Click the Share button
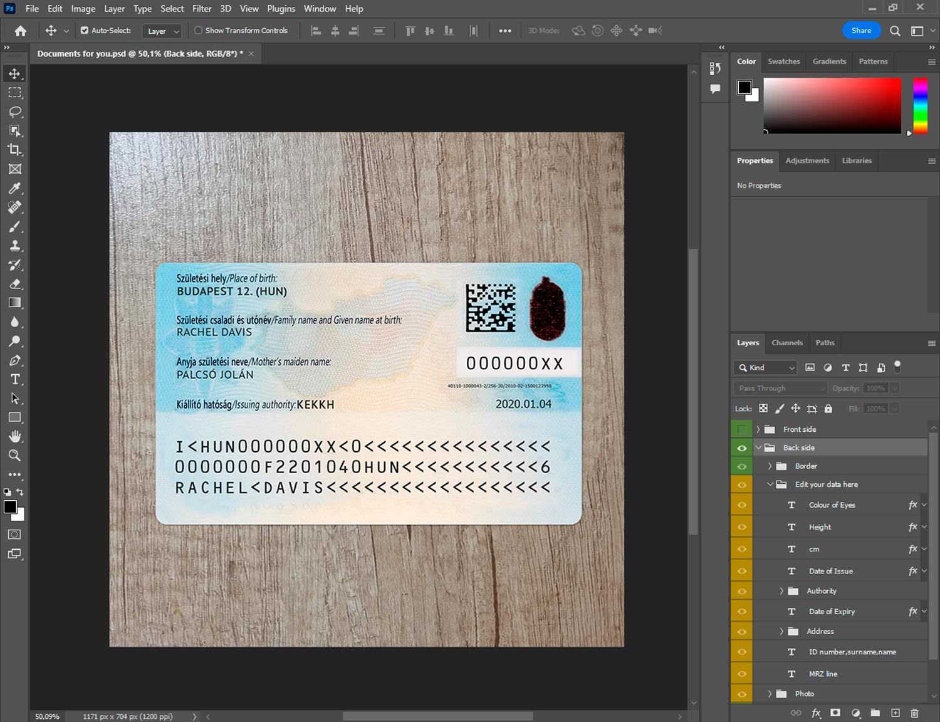 861,30
